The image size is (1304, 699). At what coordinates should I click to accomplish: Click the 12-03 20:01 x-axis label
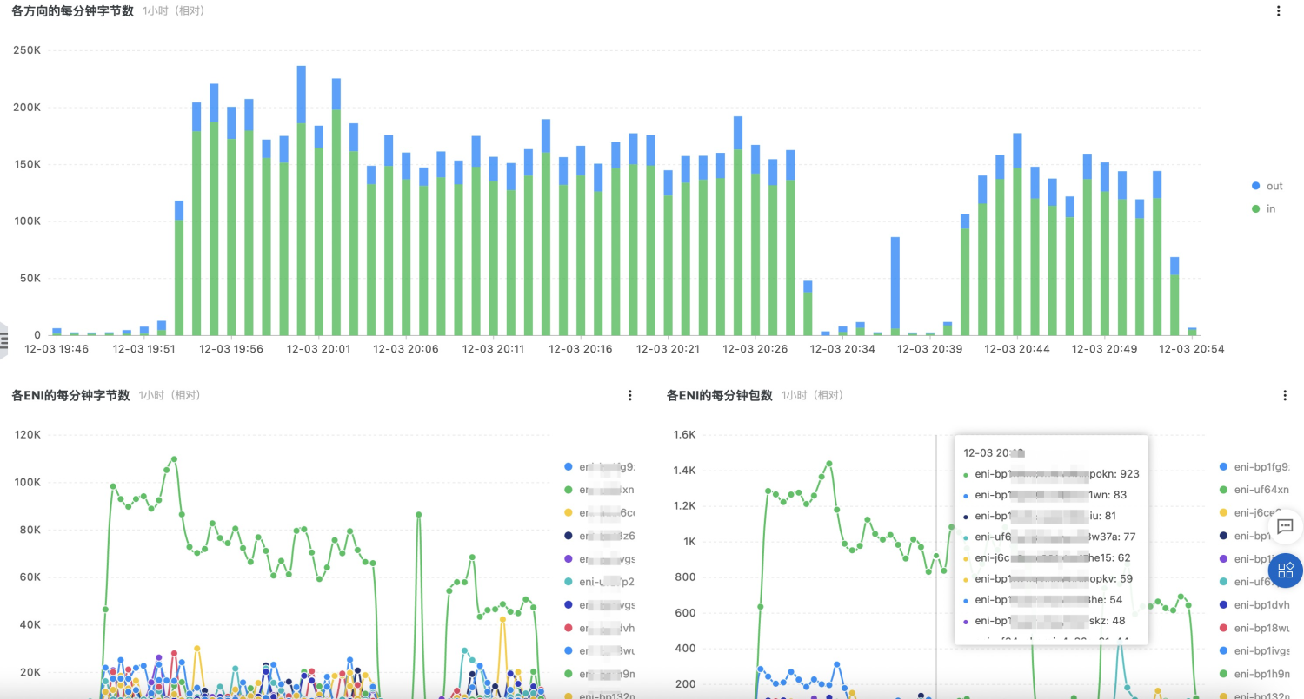(318, 348)
